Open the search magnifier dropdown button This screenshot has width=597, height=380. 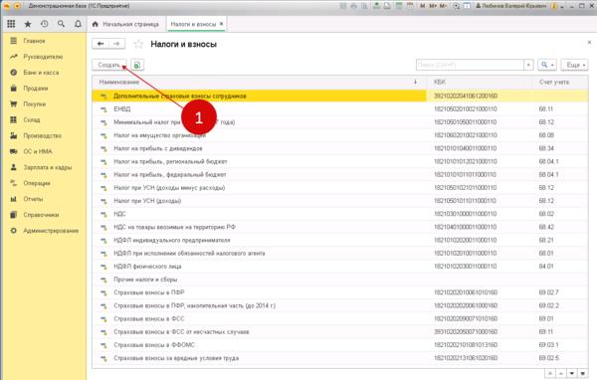(547, 65)
